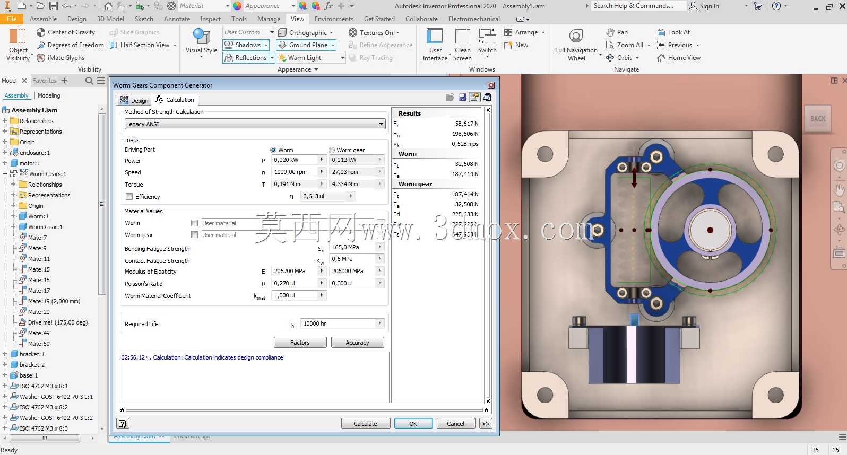Image resolution: width=847 pixels, height=455 pixels.
Task: Open the Accuracy settings
Action: pos(357,343)
